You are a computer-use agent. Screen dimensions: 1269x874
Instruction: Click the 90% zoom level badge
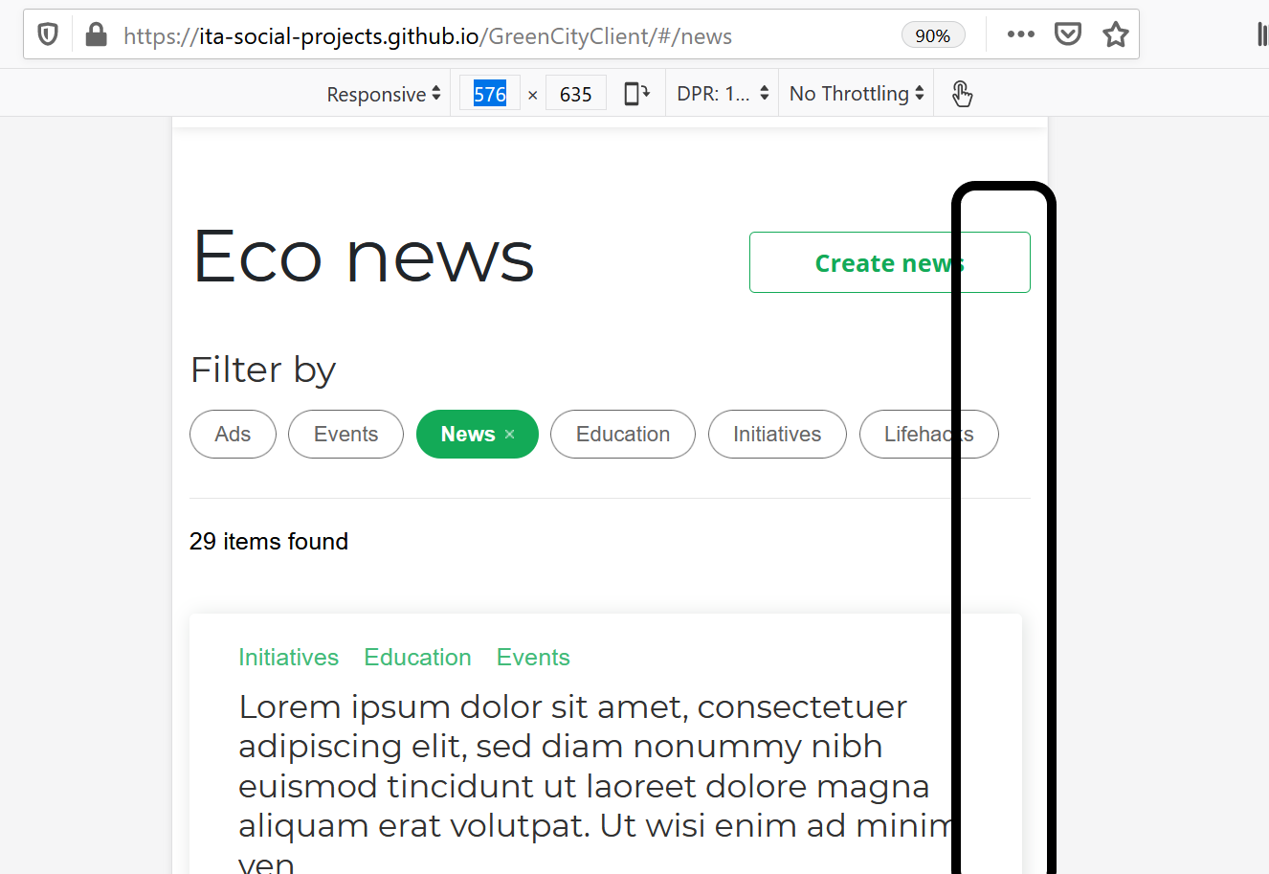pos(932,35)
